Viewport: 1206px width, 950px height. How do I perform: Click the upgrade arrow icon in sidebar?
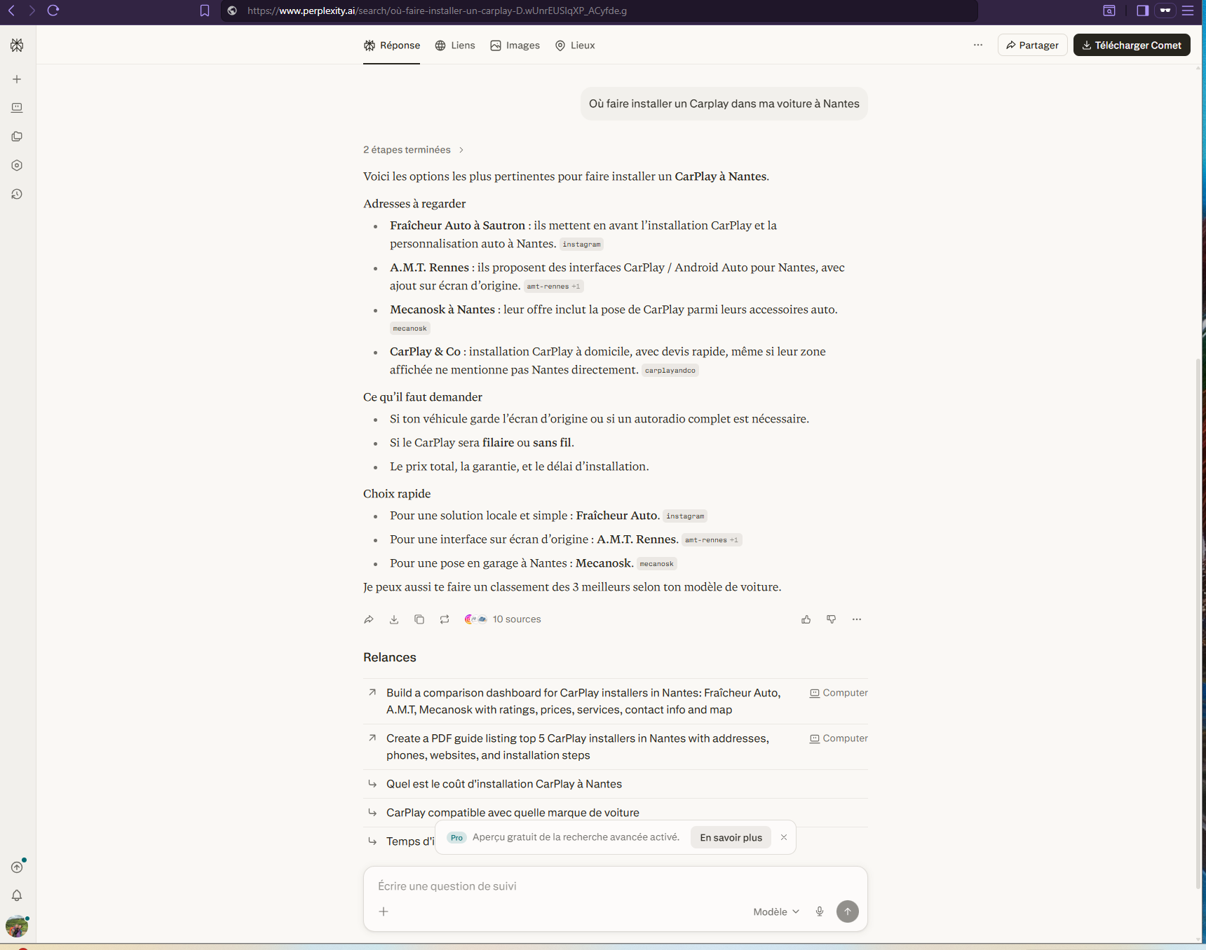17,867
